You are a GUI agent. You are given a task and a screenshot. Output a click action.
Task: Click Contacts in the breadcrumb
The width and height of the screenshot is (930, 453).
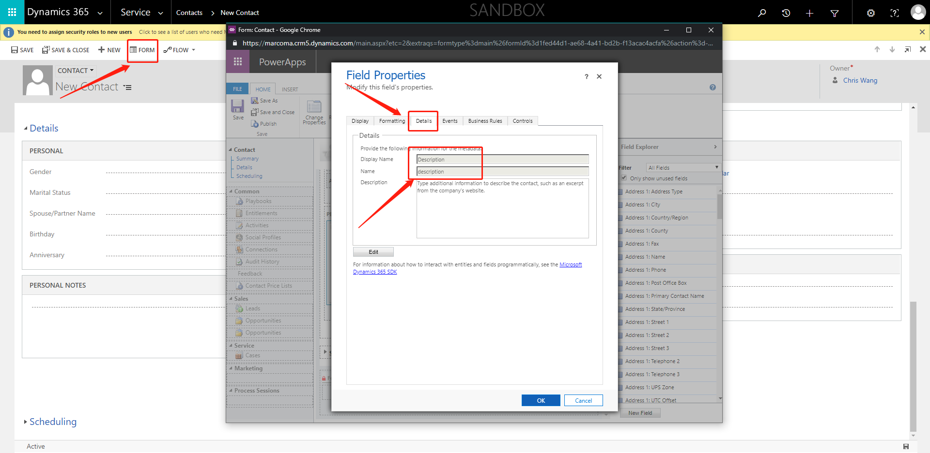[189, 13]
